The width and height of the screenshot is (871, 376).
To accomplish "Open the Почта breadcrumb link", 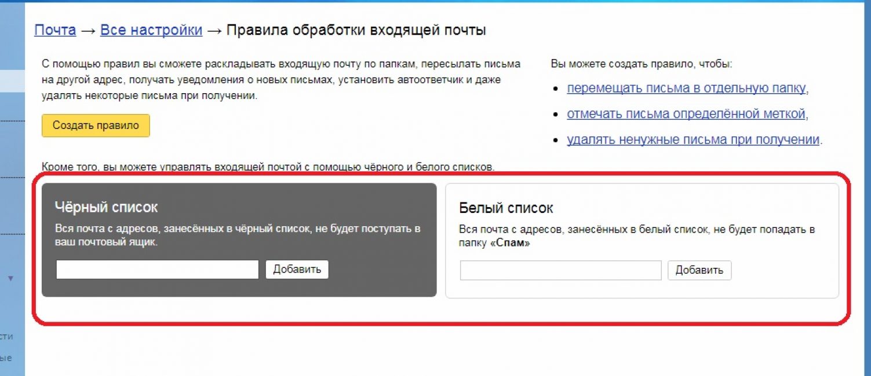I will click(55, 30).
